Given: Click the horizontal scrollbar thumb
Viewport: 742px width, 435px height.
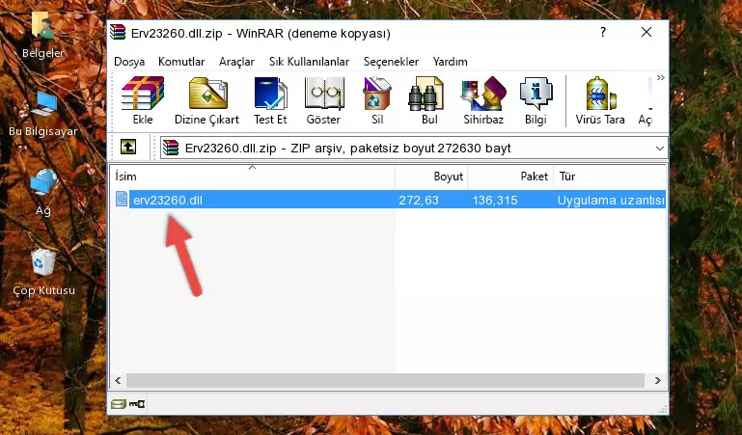Looking at the screenshot, I should point(385,380).
